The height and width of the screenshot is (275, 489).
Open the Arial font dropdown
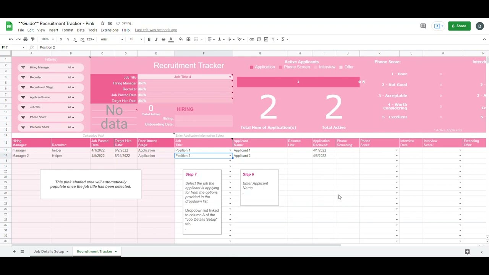112,39
